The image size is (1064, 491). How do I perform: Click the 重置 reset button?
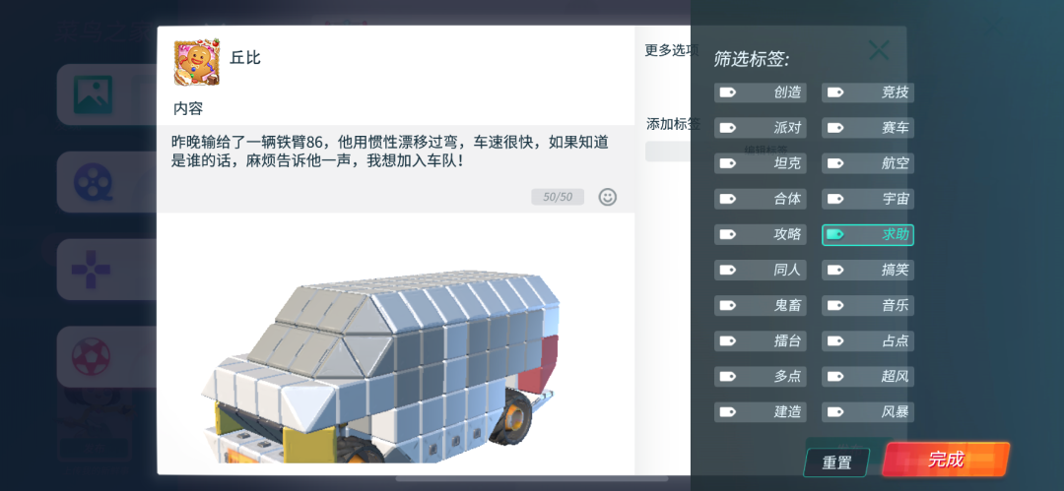pyautogui.click(x=836, y=463)
